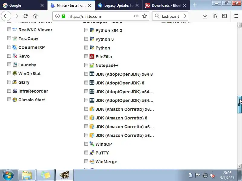Click the scrollbar down arrow
The image size is (242, 181).
click(x=239, y=166)
